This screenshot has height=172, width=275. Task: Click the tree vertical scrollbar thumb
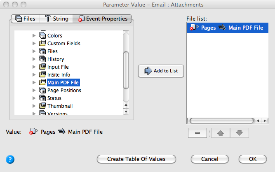coord(126,70)
